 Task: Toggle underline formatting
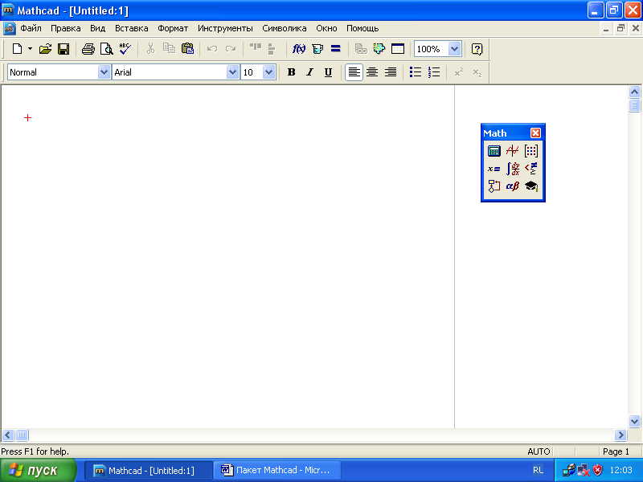coord(328,72)
